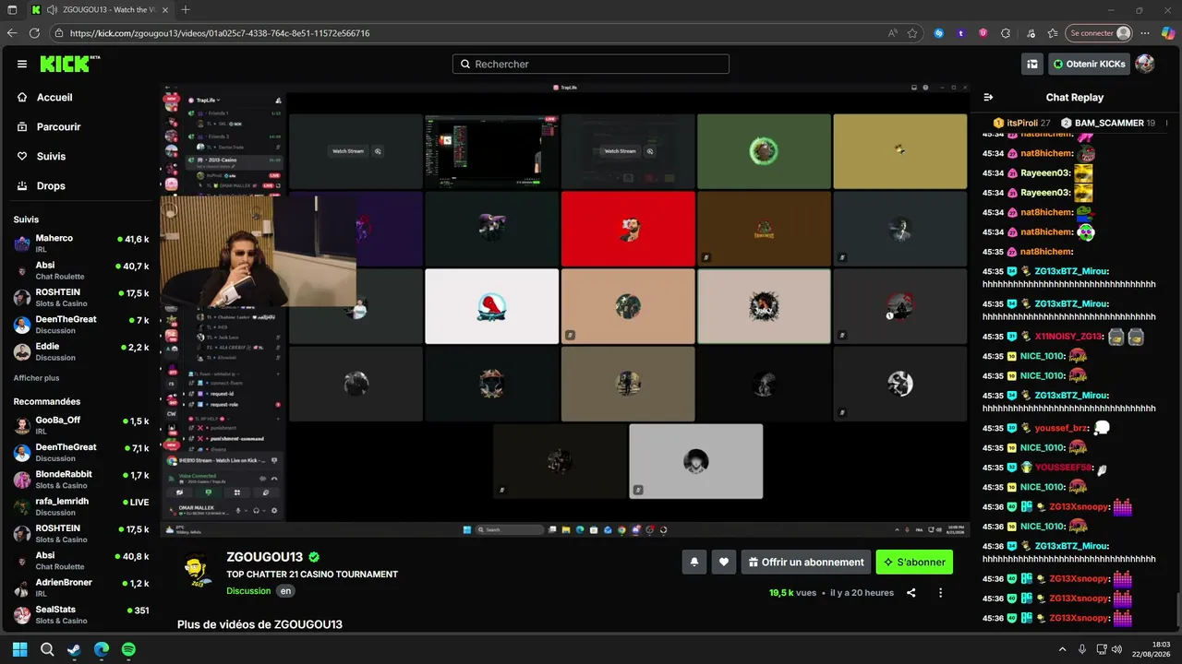Open Spotify from the taskbar

(x=129, y=649)
